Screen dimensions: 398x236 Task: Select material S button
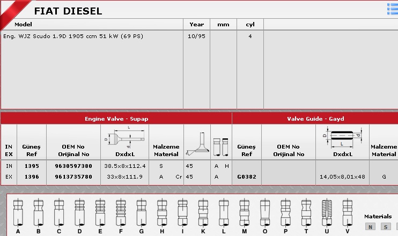tap(385, 227)
